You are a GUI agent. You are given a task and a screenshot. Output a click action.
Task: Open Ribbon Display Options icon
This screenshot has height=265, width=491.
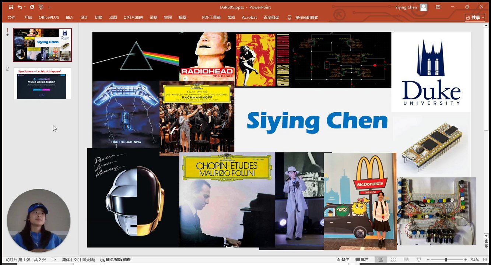pyautogui.click(x=438, y=7)
